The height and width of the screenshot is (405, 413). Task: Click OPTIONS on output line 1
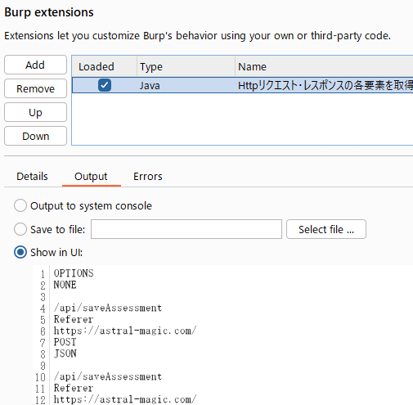pyautogui.click(x=74, y=273)
